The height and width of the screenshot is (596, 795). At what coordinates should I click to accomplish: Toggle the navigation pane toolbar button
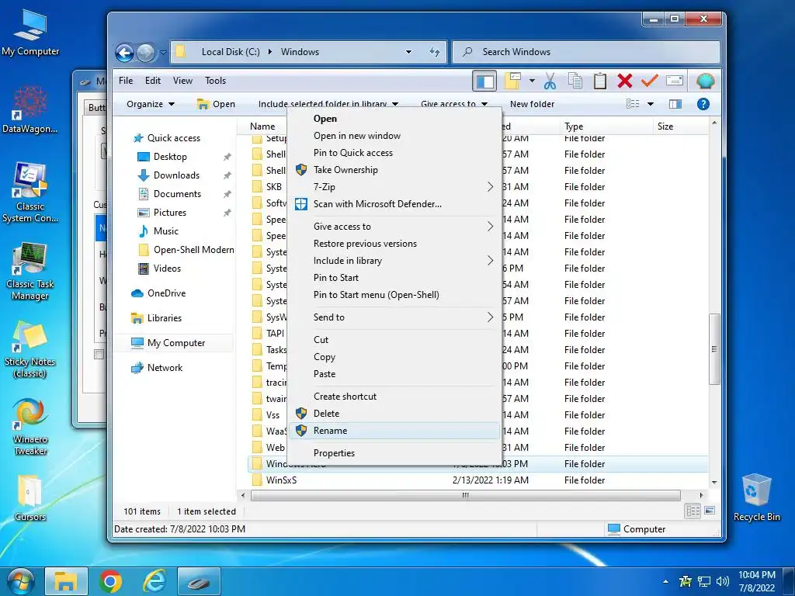484,81
